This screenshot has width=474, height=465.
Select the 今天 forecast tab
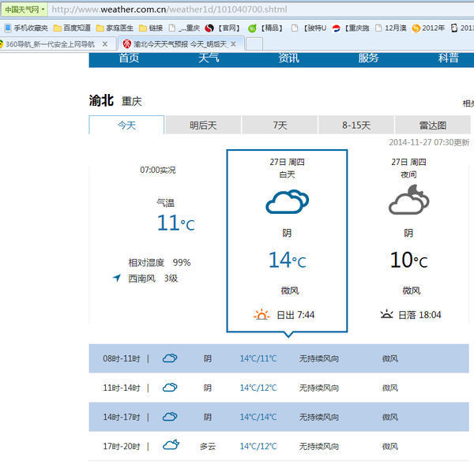(x=126, y=125)
